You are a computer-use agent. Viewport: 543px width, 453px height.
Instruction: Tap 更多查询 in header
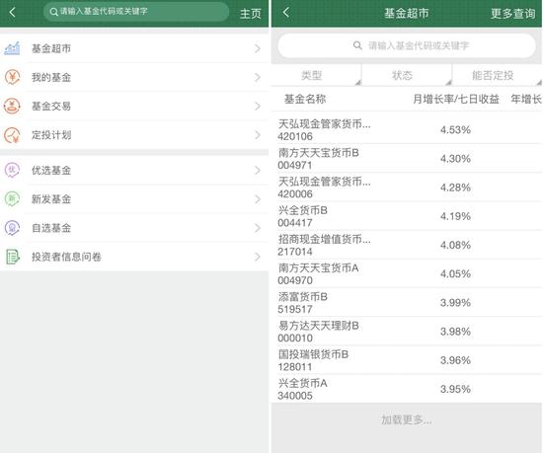pos(512,14)
